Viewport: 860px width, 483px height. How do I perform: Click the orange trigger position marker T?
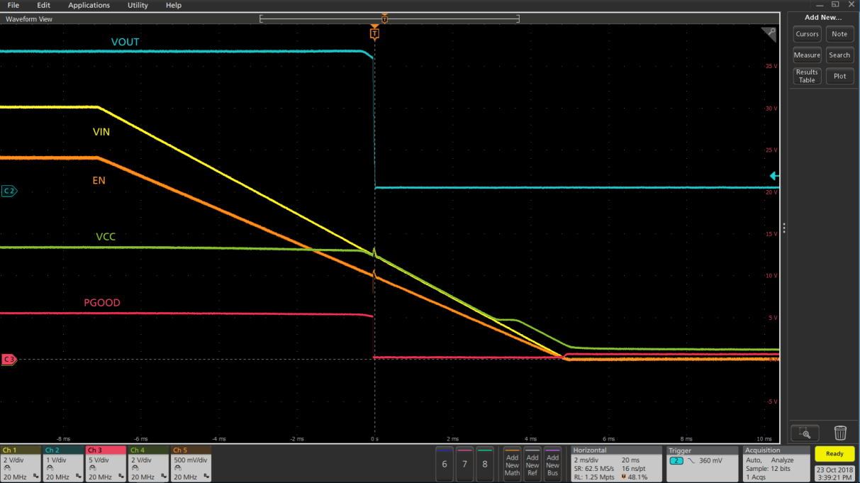point(374,33)
